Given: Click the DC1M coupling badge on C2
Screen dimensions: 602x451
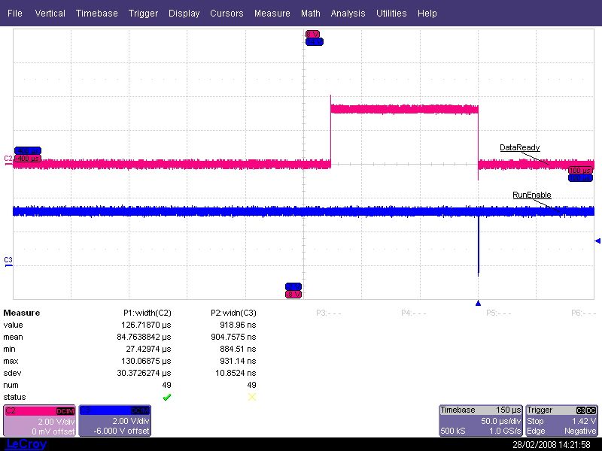Looking at the screenshot, I should pos(65,411).
